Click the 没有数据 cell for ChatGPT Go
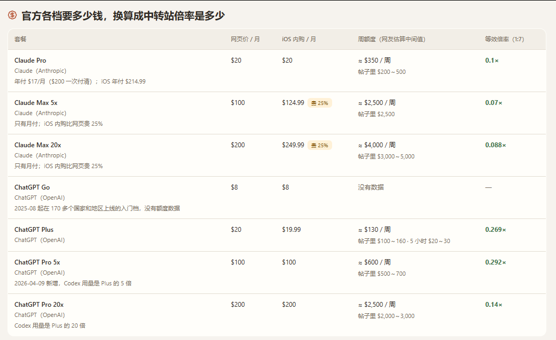556x340 pixels. pos(371,187)
